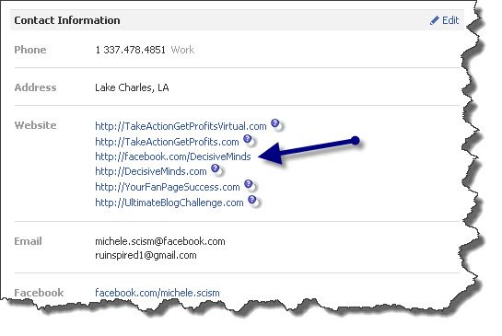
Task: Click help icon beside DecisiveMinds.com
Action: (216, 168)
